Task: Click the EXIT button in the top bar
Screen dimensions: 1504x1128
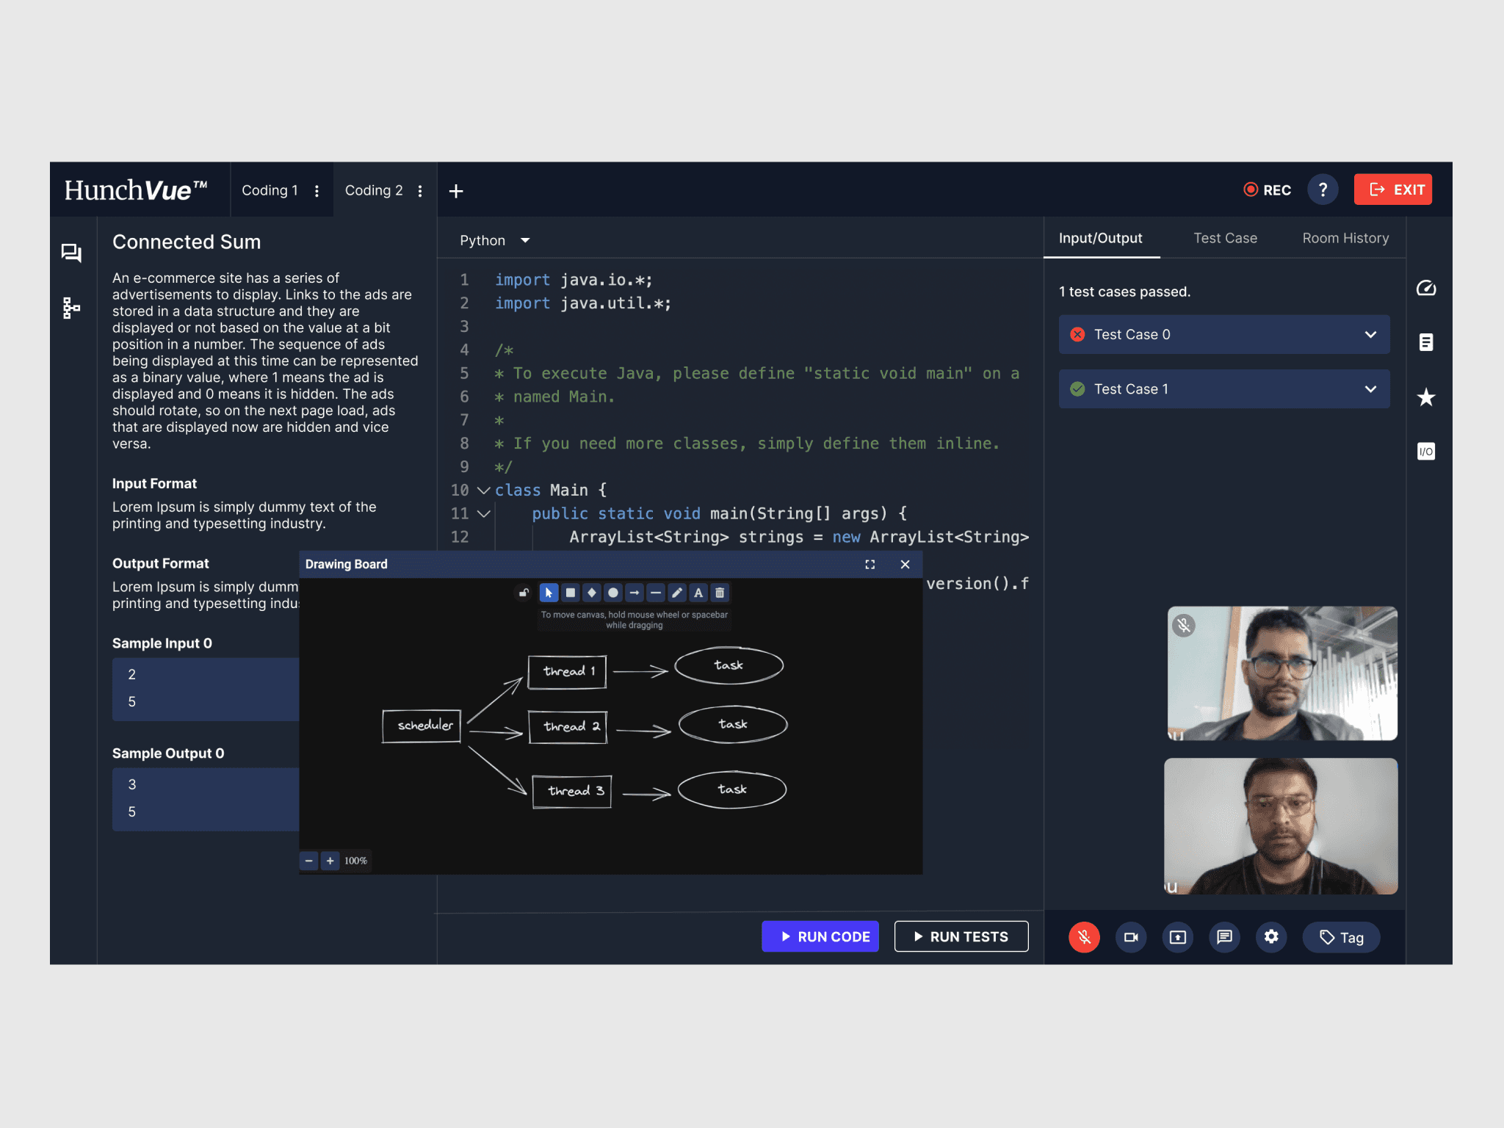Action: coord(1392,189)
